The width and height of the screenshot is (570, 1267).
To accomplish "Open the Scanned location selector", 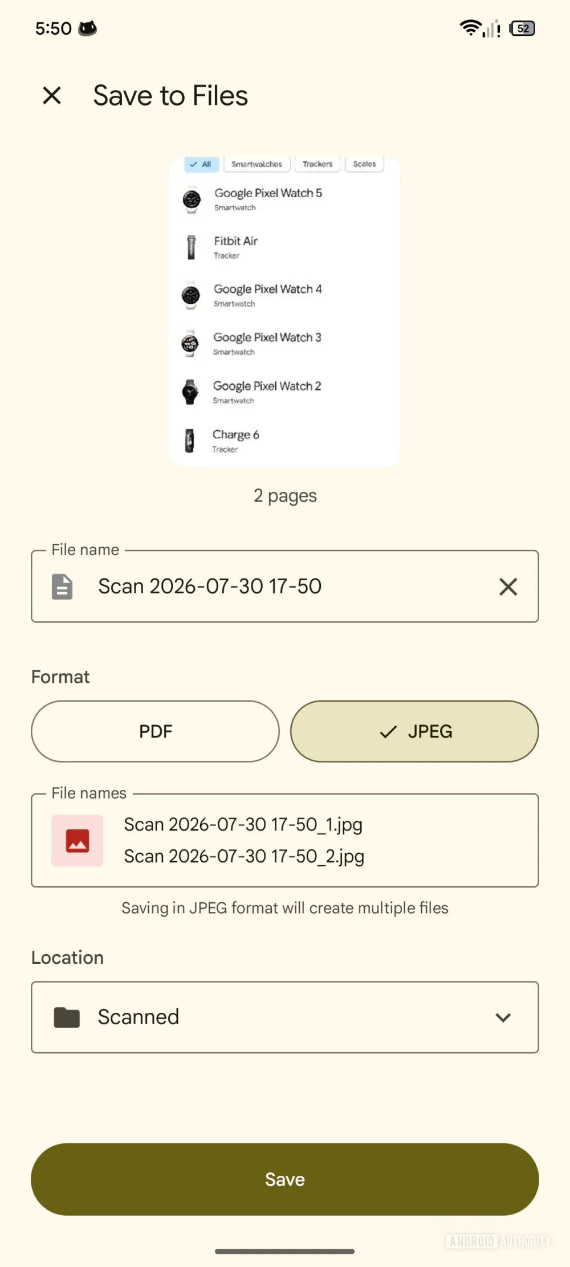I will click(285, 1017).
